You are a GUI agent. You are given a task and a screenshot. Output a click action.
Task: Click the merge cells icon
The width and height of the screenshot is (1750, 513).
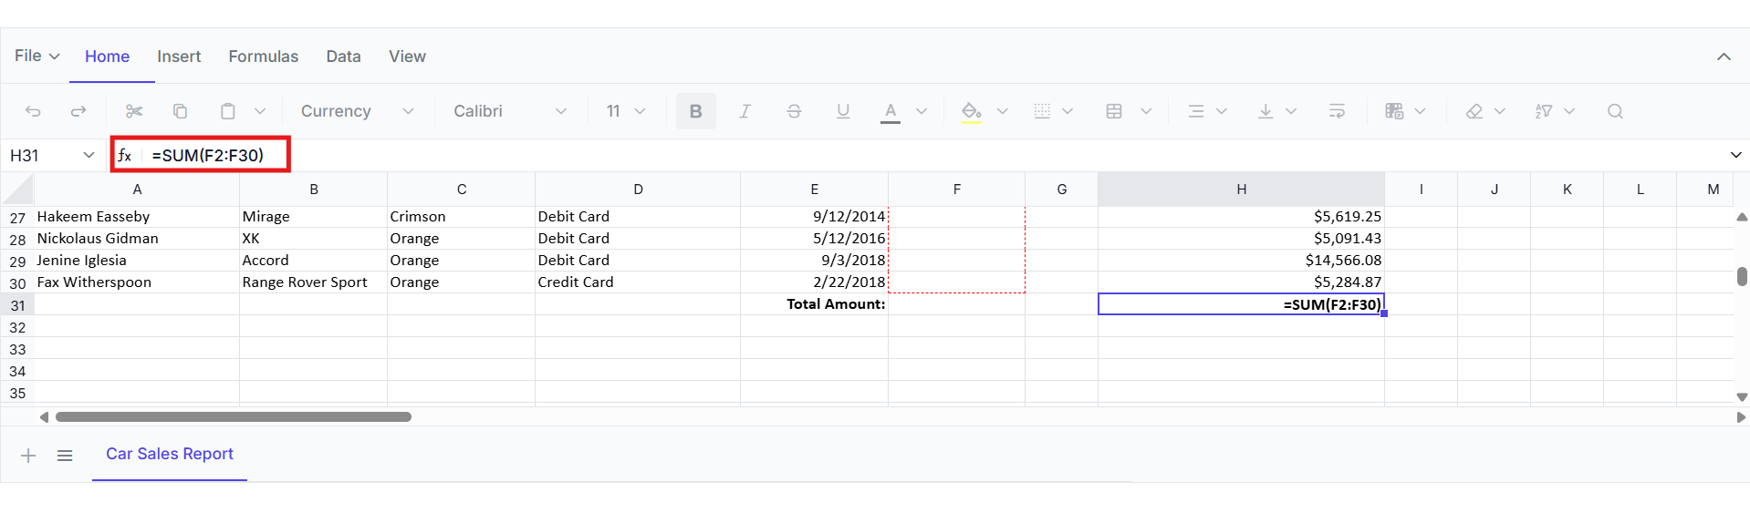[1114, 111]
